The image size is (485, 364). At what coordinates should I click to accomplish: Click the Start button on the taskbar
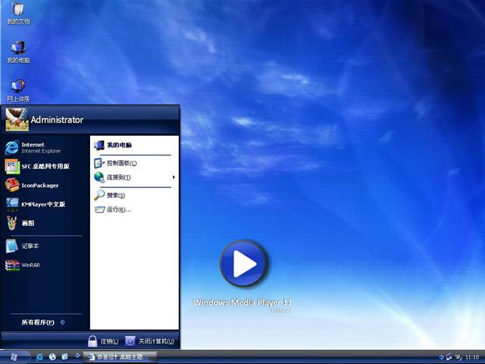(x=14, y=357)
